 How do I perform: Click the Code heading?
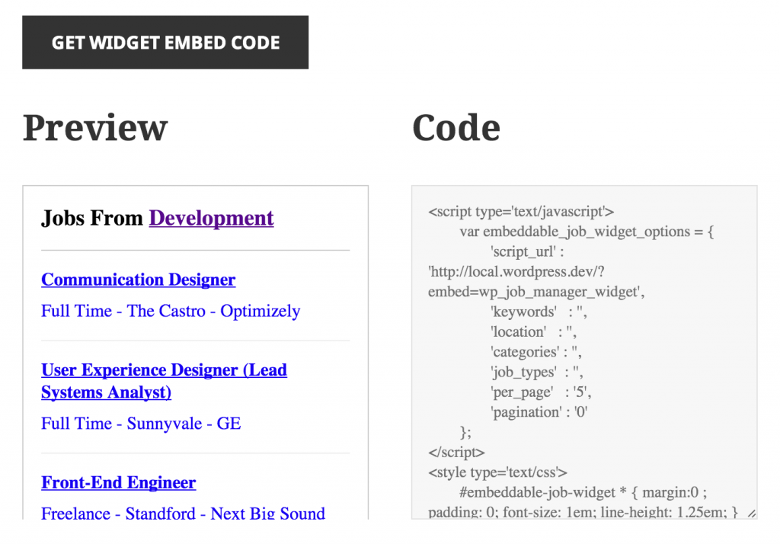tap(456, 127)
